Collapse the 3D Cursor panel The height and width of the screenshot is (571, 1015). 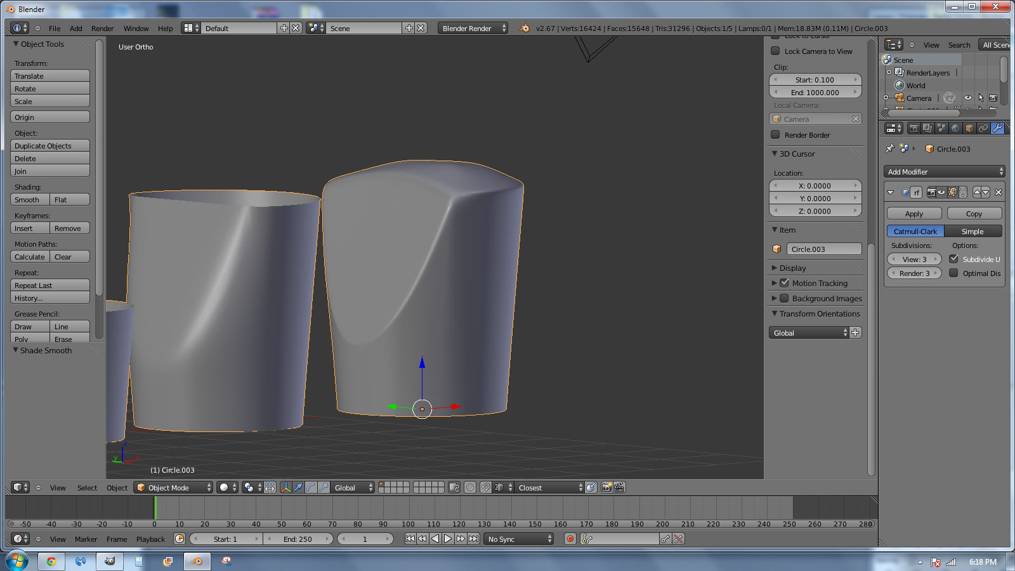click(775, 154)
